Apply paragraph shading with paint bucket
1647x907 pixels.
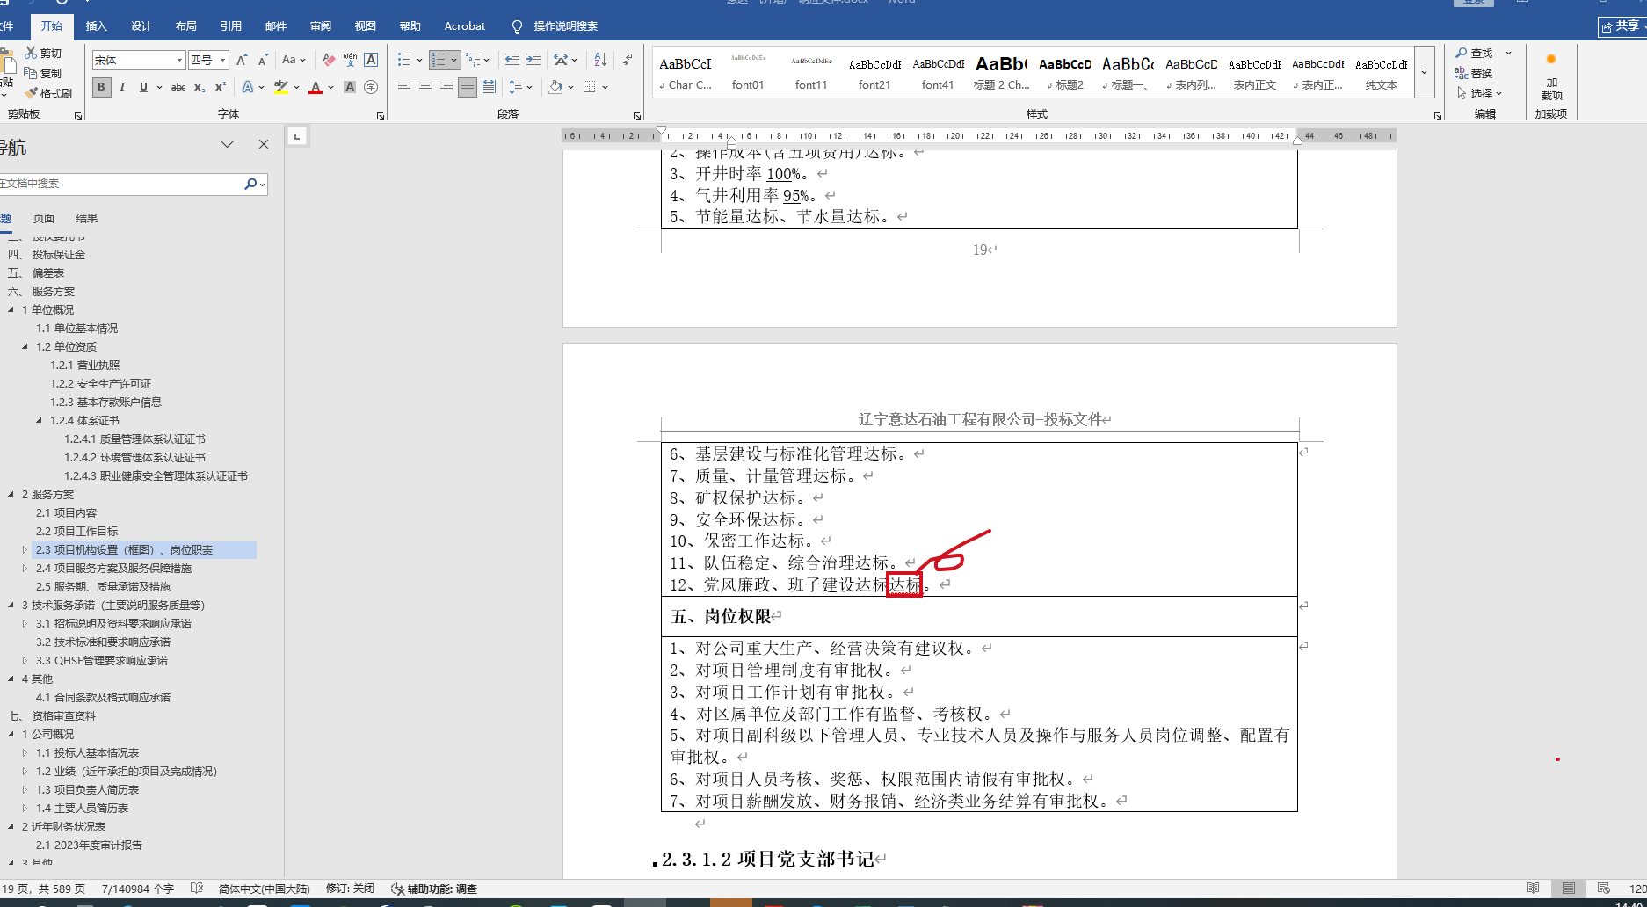click(555, 87)
